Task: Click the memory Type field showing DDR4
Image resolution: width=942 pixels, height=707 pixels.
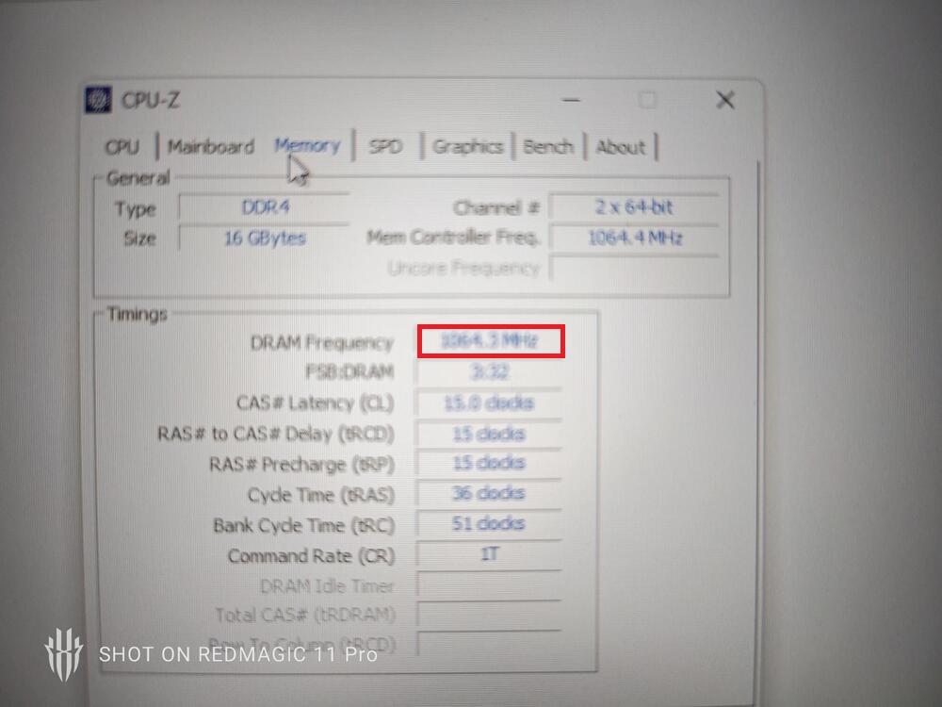Action: click(x=264, y=208)
